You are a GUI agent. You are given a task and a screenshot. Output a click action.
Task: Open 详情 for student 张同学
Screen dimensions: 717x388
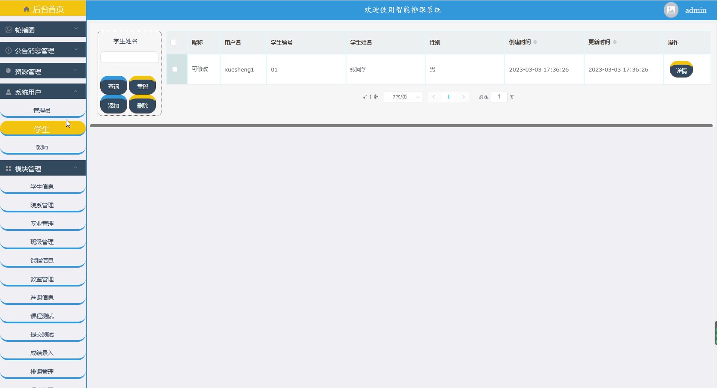pos(681,70)
